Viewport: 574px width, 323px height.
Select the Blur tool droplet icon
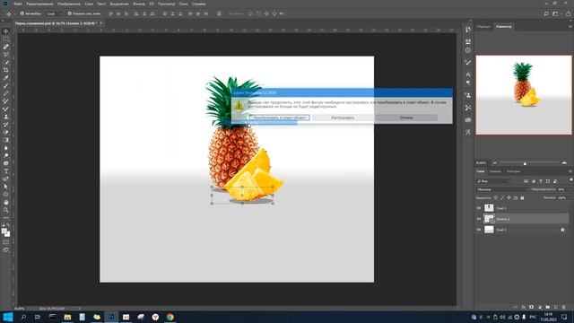coord(6,147)
